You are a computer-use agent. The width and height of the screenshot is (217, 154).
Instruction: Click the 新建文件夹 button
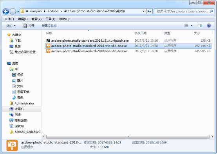pos(49,26)
